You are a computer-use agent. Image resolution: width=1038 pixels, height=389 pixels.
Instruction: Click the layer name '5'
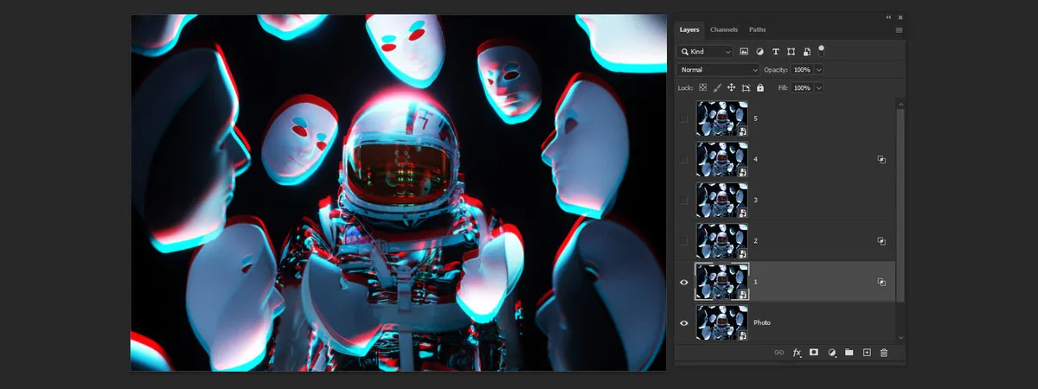tap(755, 118)
